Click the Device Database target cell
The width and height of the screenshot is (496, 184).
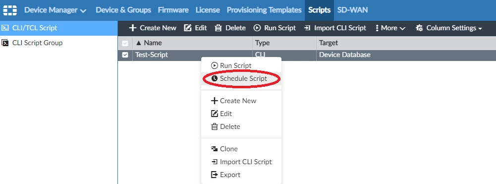click(345, 55)
